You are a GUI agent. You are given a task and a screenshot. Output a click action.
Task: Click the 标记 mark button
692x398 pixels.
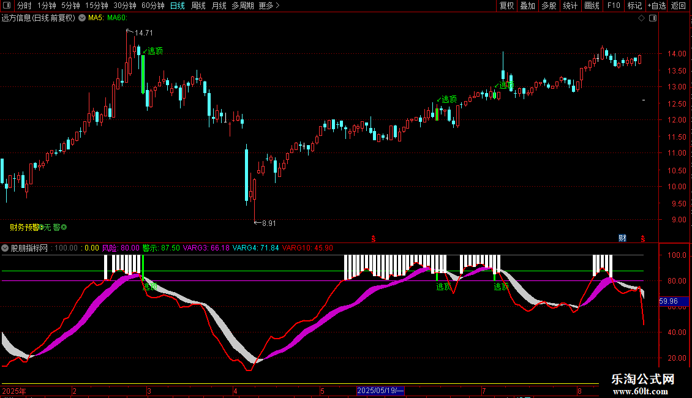(634, 6)
